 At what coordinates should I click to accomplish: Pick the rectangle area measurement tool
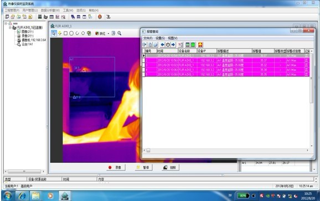[65, 33]
